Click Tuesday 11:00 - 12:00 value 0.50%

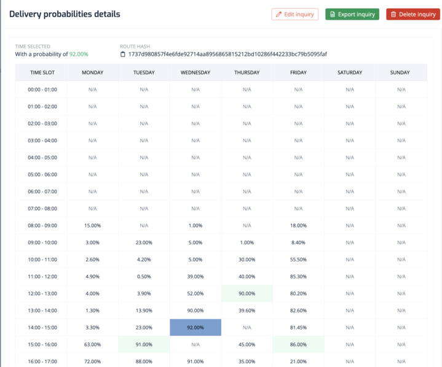click(144, 277)
